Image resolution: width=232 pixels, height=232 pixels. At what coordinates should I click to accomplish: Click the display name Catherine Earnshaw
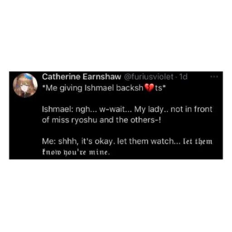pyautogui.click(x=82, y=77)
